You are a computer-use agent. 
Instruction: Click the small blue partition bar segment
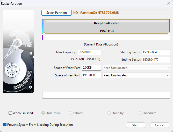(x=43, y=27)
